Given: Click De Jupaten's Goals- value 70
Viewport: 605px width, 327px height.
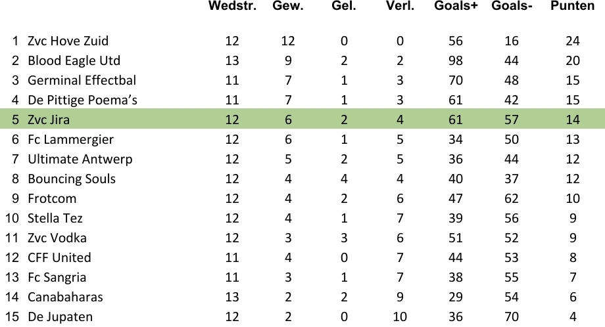Looking at the screenshot, I should 512,316.
